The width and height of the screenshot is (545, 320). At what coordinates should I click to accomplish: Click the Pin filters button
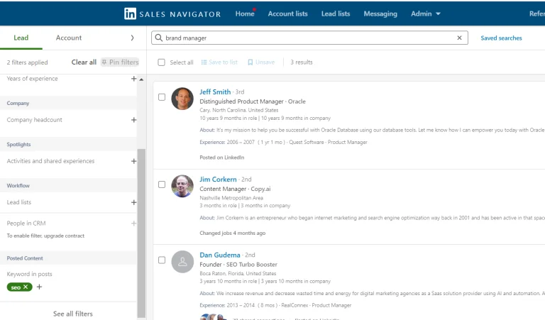click(120, 62)
